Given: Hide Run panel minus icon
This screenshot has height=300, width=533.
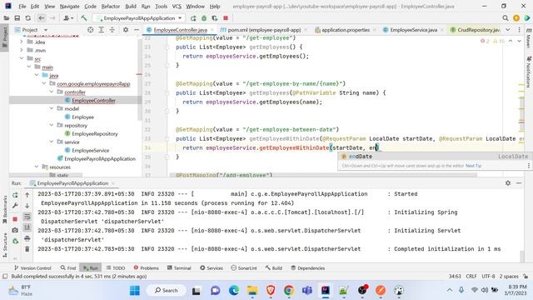Looking at the screenshot, I should pyautogui.click(x=519, y=183).
